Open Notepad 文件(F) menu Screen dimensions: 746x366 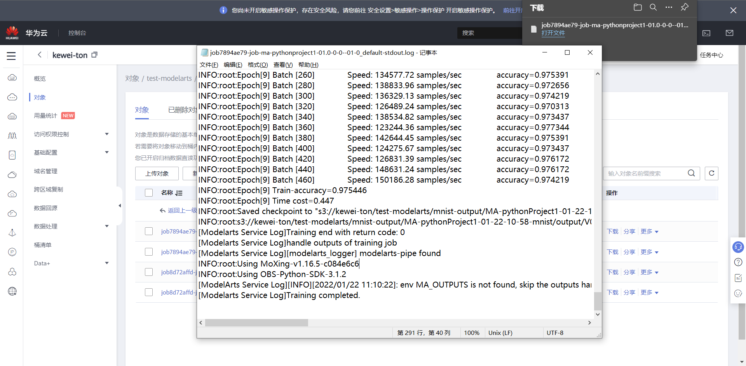pos(209,64)
